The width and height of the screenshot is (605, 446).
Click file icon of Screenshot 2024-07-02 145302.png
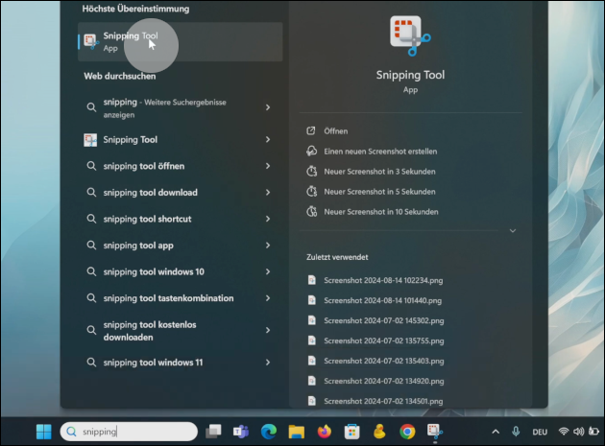[x=312, y=320]
